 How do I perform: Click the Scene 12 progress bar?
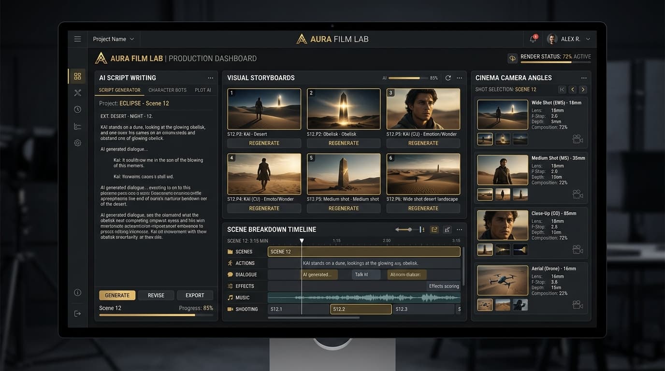pyautogui.click(x=156, y=315)
